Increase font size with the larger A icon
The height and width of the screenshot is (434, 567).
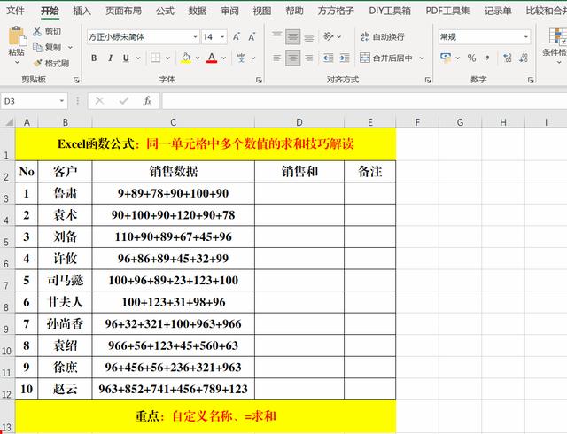pos(237,37)
